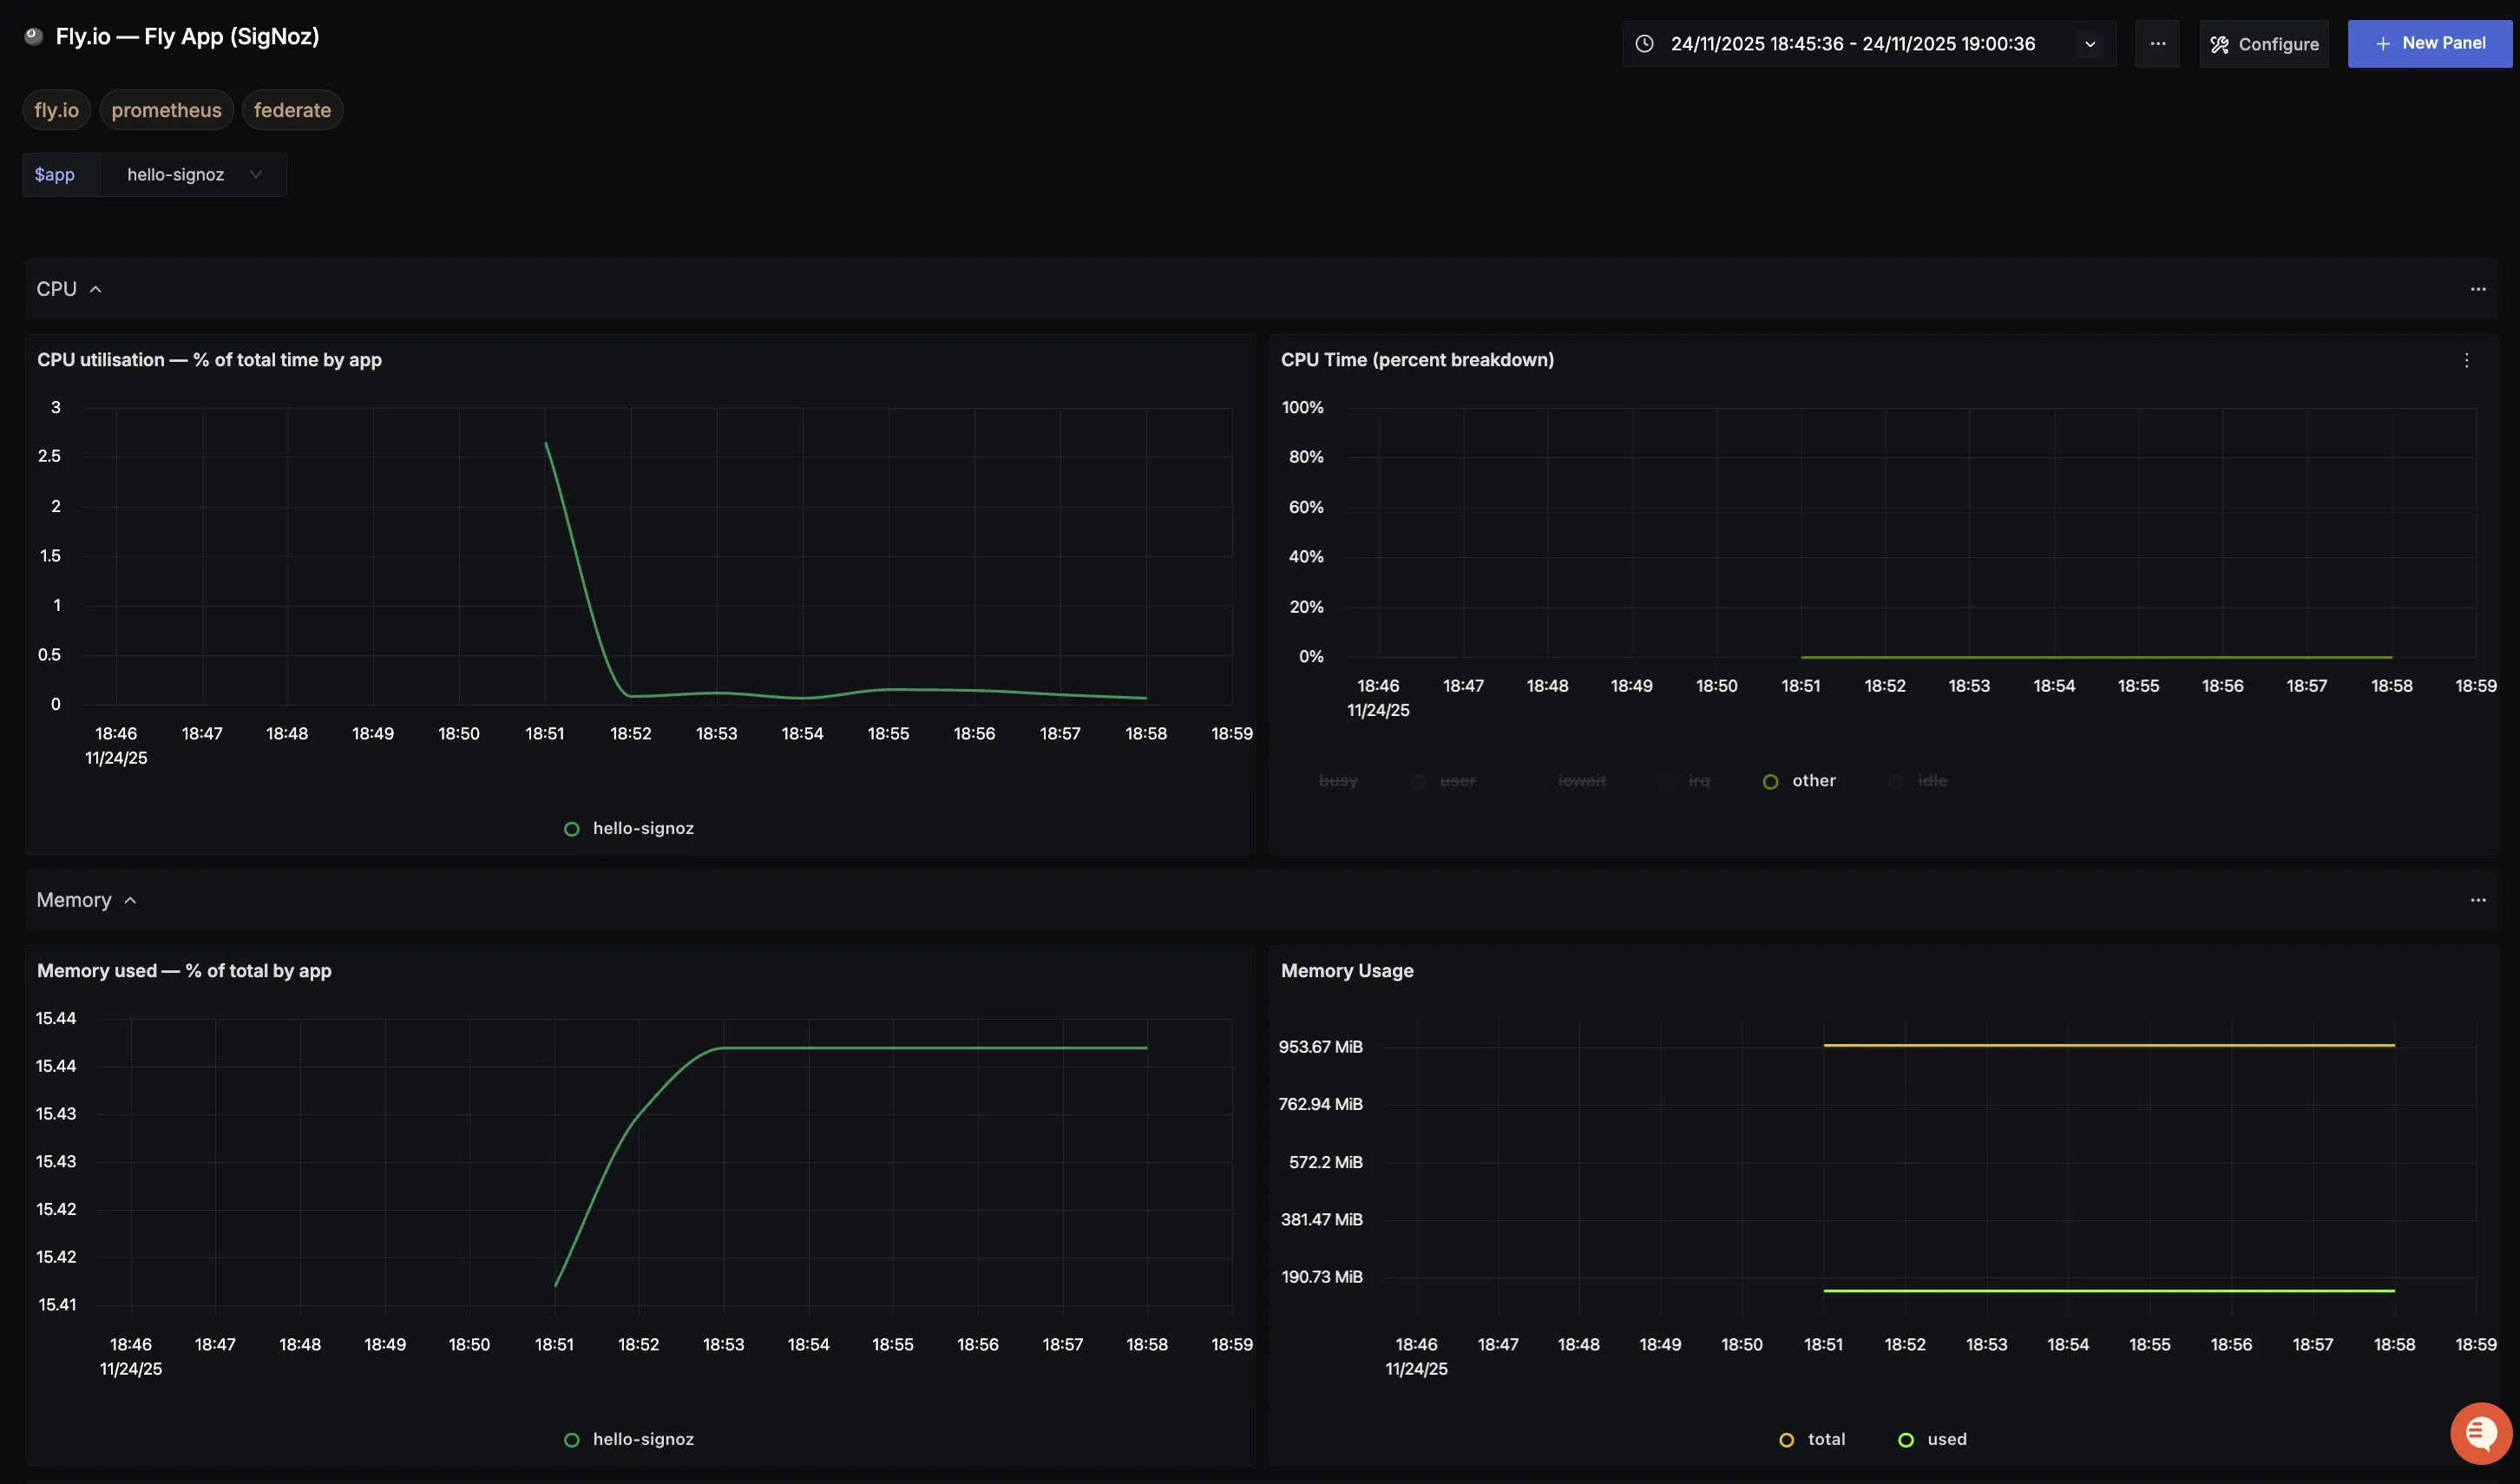Select the fly.io tag
The image size is (2520, 1484).
(x=57, y=110)
